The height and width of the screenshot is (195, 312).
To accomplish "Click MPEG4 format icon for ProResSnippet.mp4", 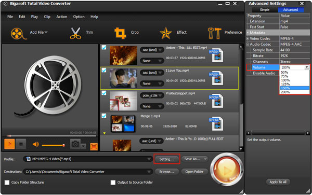I will pyautogui.click(x=216, y=101).
